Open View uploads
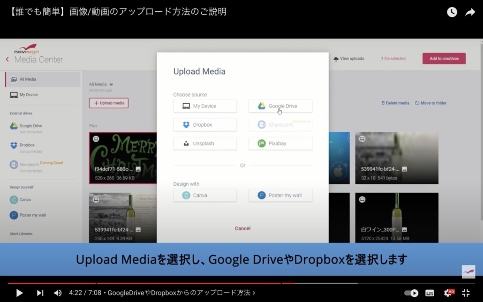This screenshot has height=302, width=483. click(x=349, y=59)
